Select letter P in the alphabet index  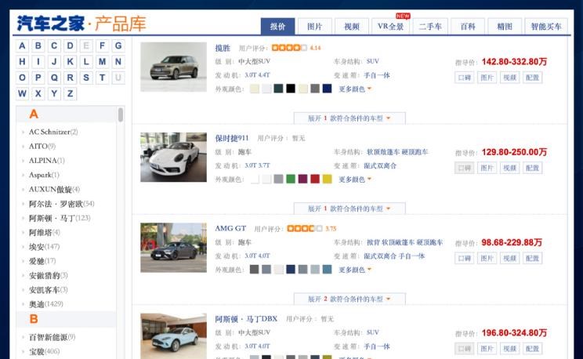click(38, 78)
